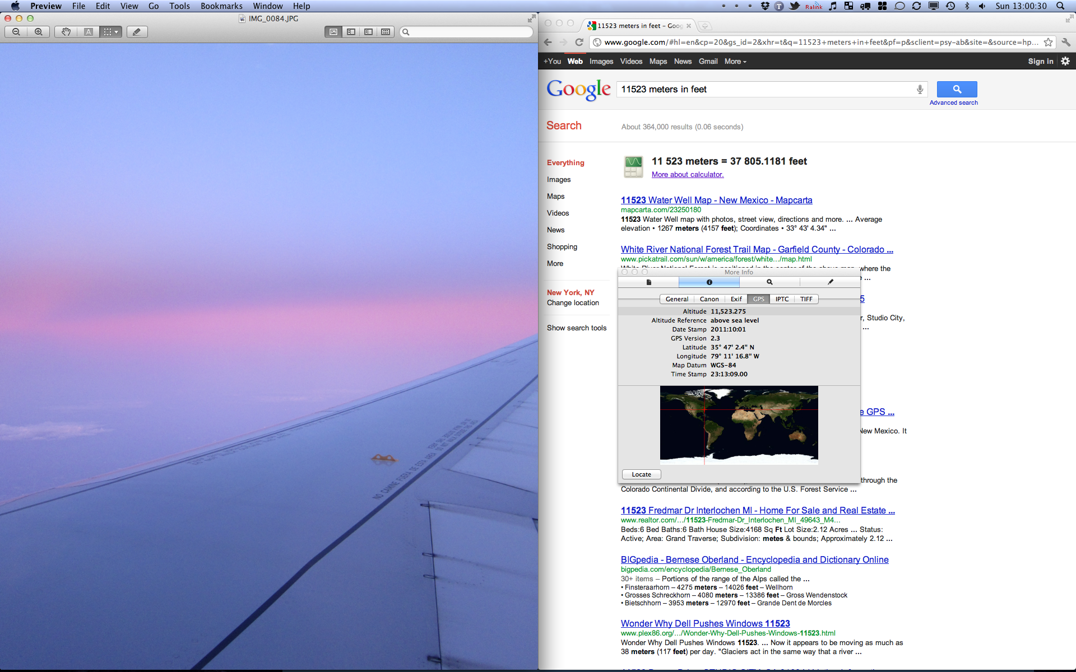This screenshot has height=672, width=1076.
Task: Select the Exif tab in More Info
Action: click(x=736, y=299)
